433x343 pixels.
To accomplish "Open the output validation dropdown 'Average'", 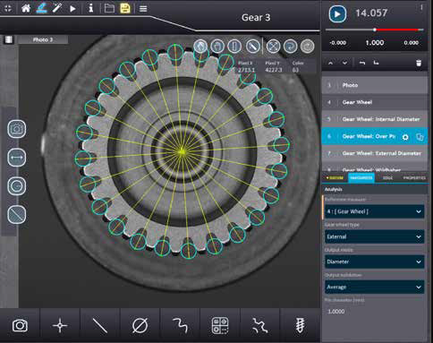I will [374, 287].
